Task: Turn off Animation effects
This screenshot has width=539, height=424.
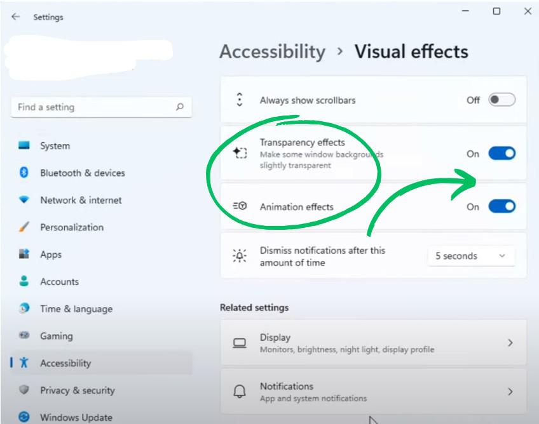Action: point(501,206)
